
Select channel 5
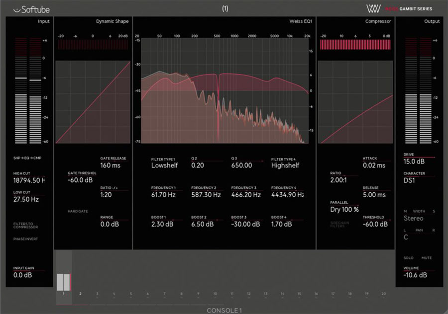point(131,294)
